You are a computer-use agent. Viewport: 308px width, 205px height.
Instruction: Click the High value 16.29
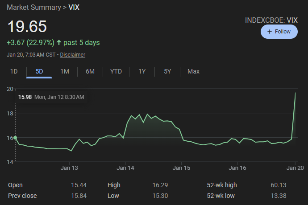click(160, 185)
